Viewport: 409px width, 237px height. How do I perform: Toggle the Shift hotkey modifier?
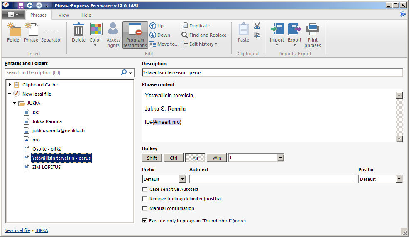click(x=152, y=158)
